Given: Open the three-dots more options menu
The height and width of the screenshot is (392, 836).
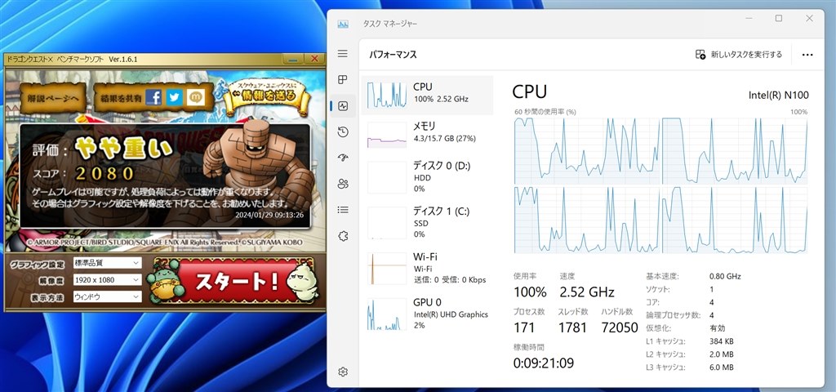Looking at the screenshot, I should tap(807, 55).
